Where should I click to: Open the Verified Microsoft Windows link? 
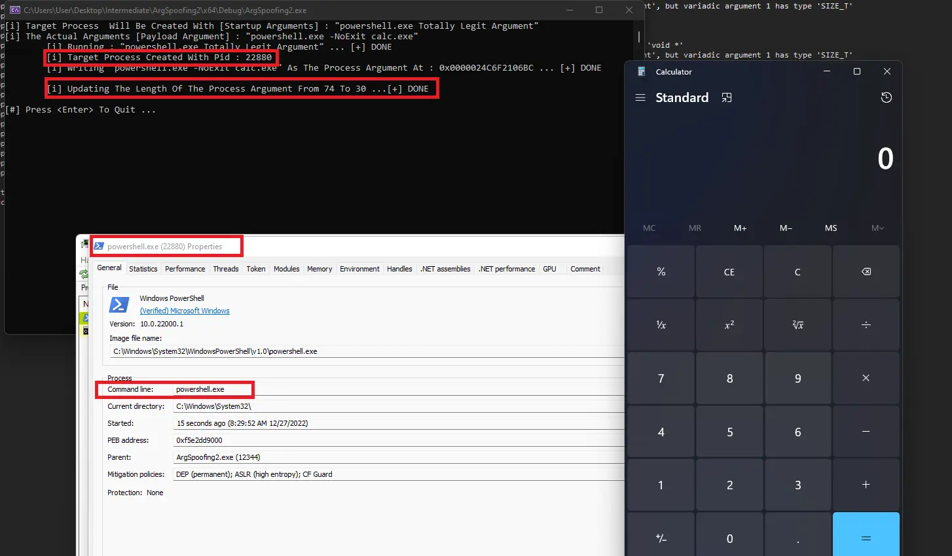pos(185,311)
